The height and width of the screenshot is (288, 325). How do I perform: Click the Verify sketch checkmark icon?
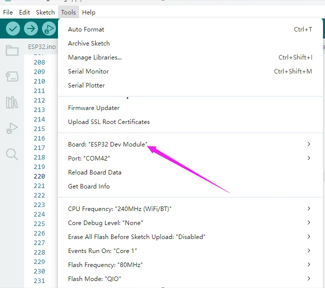pyautogui.click(x=13, y=29)
